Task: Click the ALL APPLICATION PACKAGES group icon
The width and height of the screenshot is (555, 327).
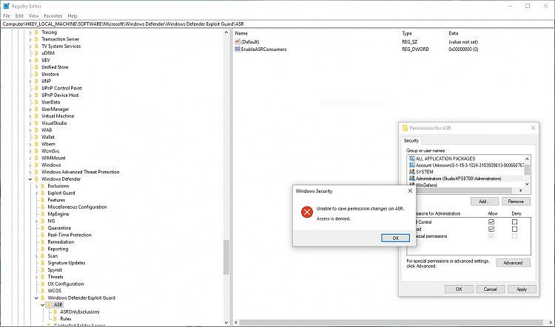Action: point(411,159)
